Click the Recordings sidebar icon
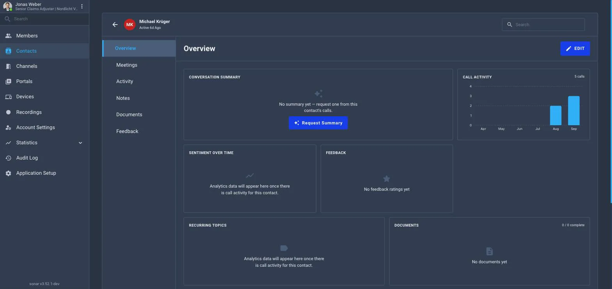 (8, 112)
